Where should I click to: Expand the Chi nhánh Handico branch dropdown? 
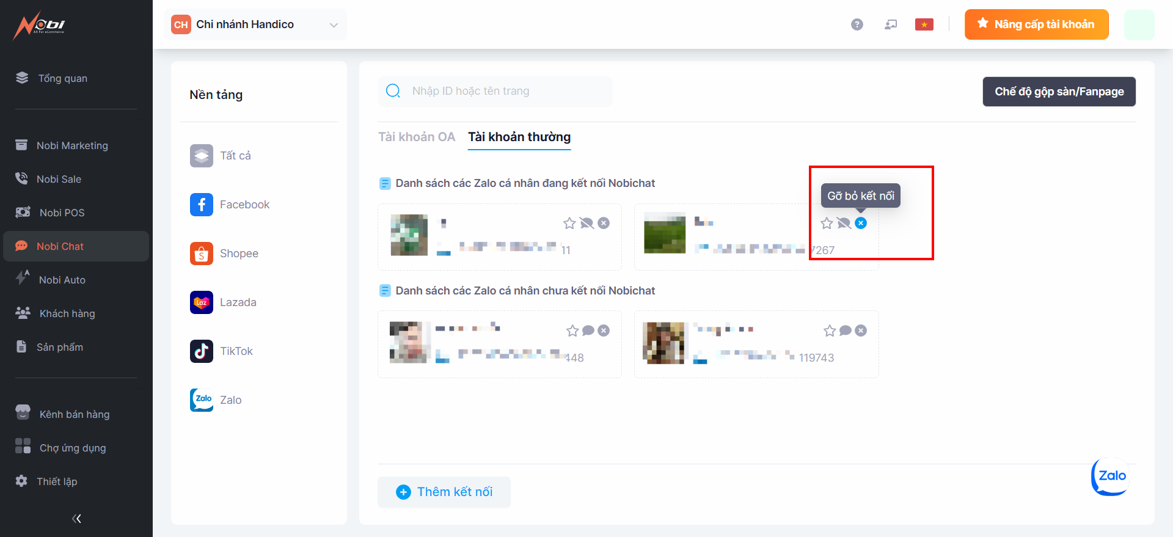[334, 25]
